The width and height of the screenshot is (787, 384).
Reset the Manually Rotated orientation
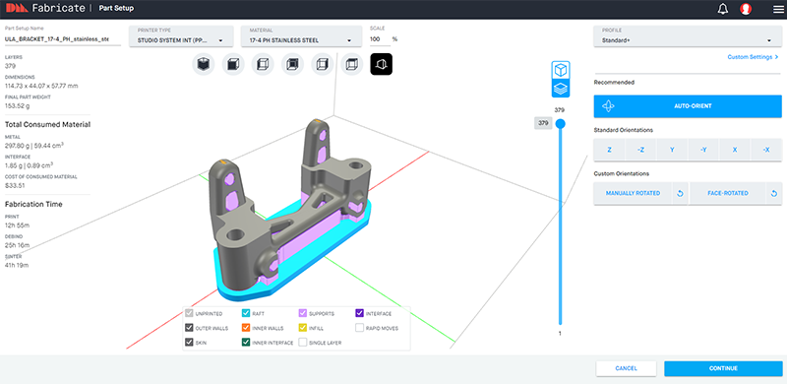680,194
